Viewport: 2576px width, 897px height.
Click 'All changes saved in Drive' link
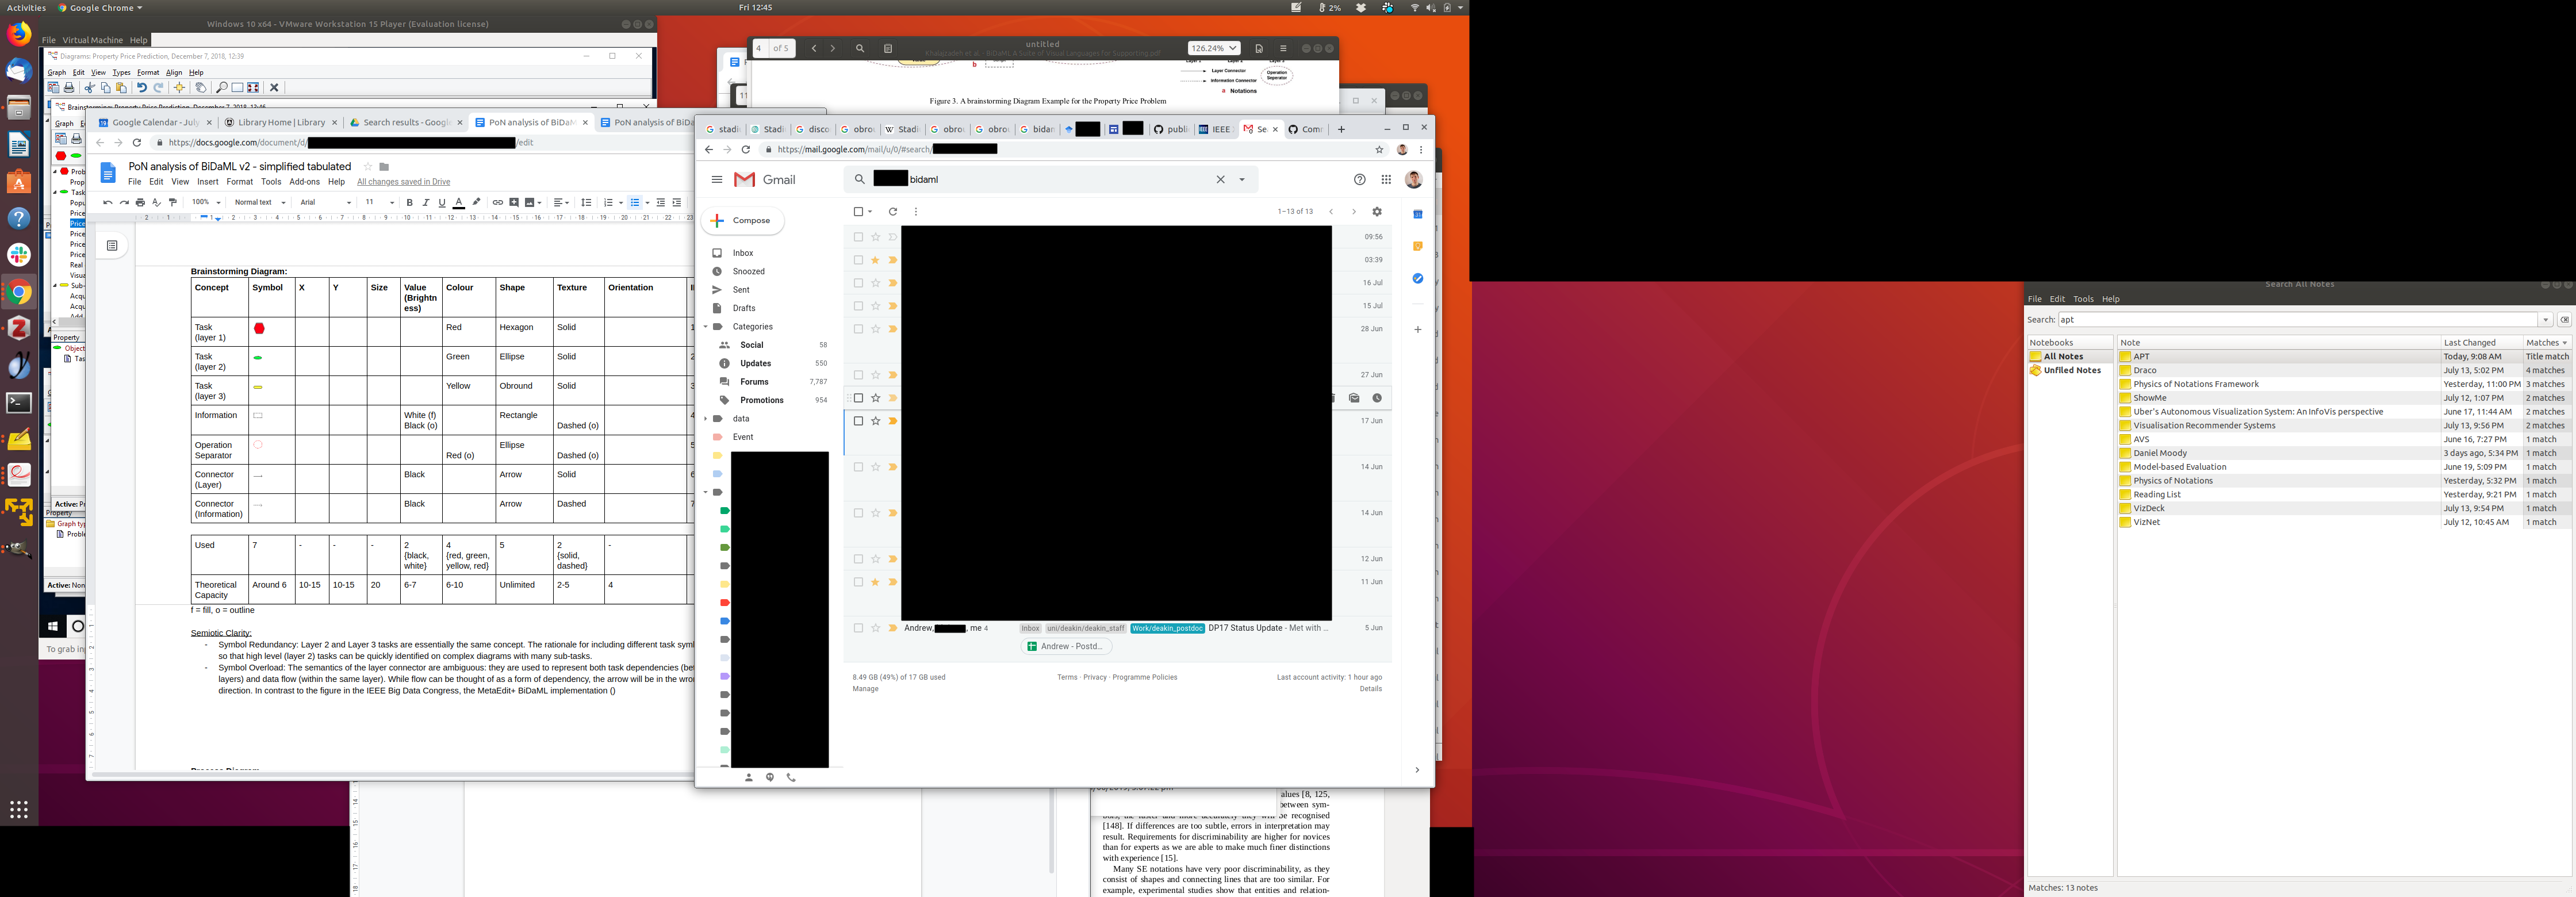[x=403, y=182]
